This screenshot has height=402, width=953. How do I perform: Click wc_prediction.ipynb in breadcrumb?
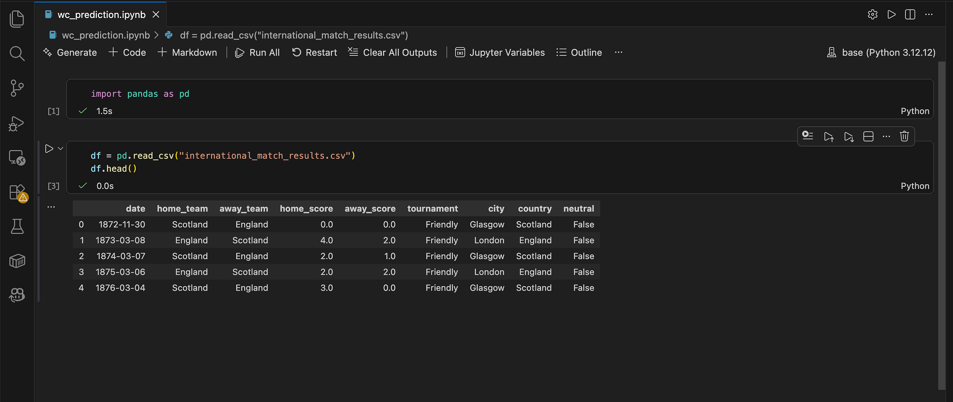click(x=106, y=35)
